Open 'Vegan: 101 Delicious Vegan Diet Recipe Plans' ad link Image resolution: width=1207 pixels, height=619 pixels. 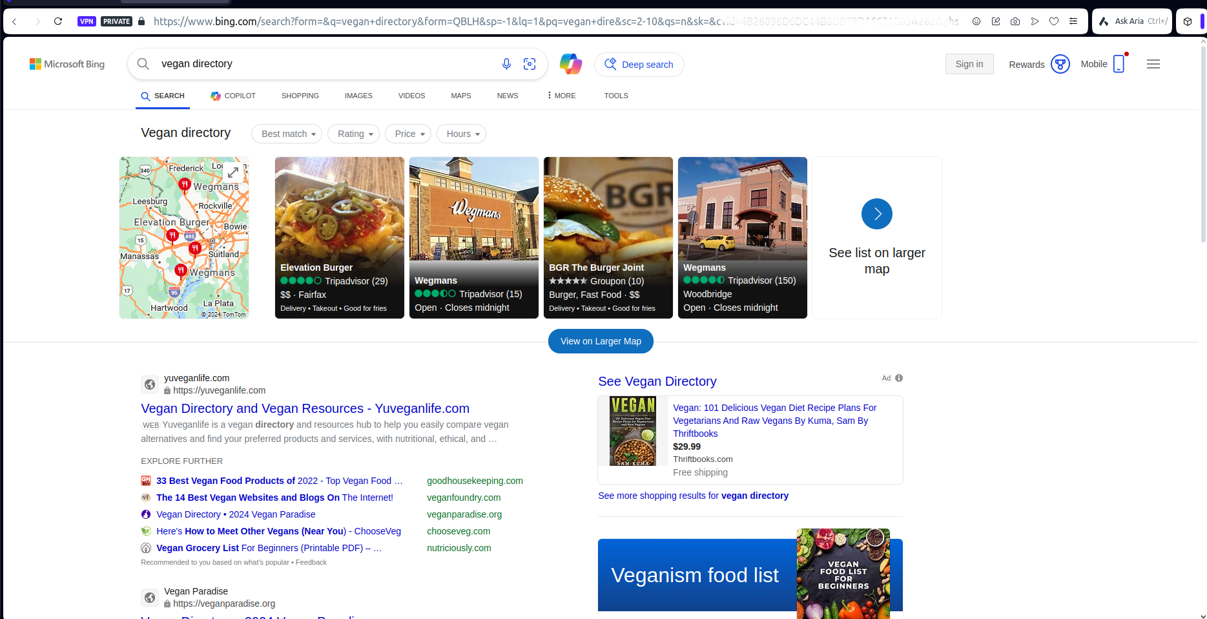point(774,421)
